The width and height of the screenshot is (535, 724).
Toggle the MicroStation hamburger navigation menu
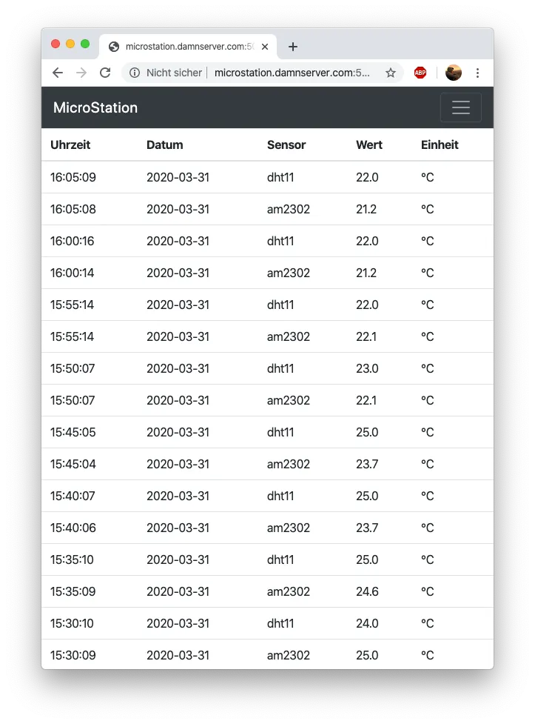coord(460,107)
